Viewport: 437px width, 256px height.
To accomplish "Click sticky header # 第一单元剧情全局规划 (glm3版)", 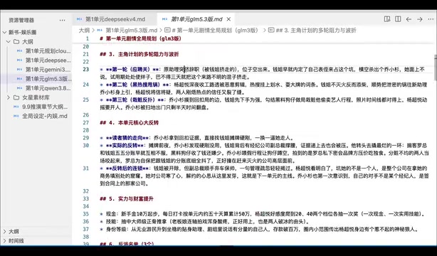I will (141, 38).
